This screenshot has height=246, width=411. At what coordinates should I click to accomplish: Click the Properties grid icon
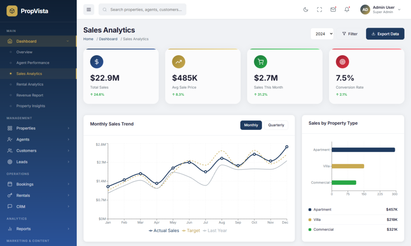coord(10,128)
